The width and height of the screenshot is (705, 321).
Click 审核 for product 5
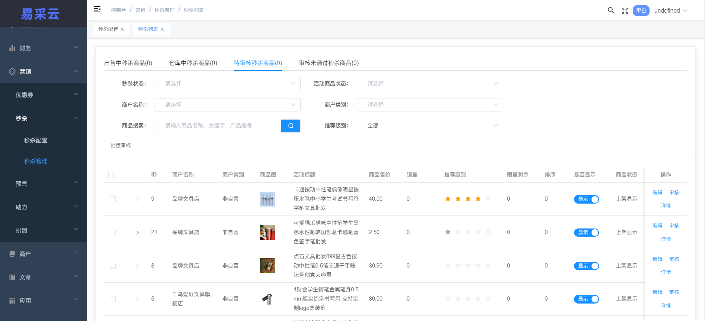click(674, 292)
